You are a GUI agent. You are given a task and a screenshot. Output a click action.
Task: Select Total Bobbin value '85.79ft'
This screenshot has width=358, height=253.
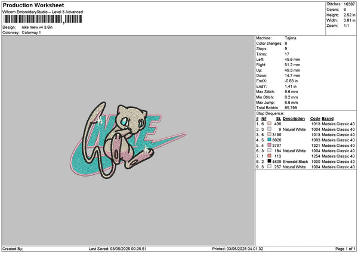(291, 108)
